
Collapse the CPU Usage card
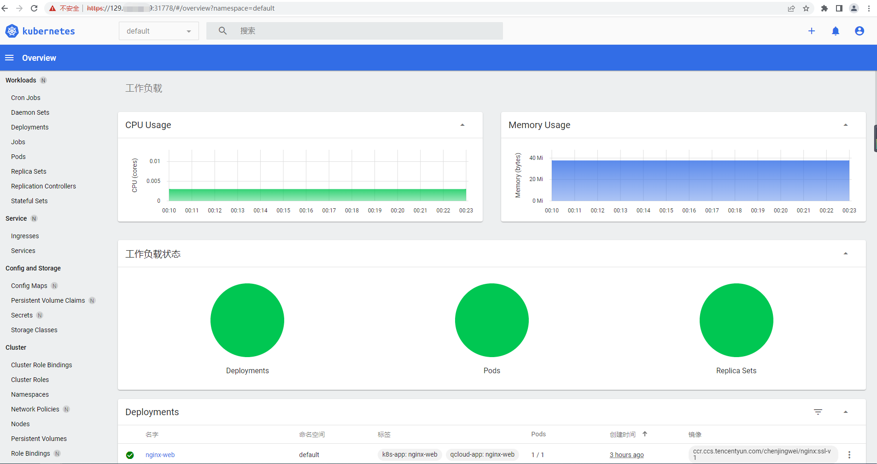pyautogui.click(x=462, y=125)
